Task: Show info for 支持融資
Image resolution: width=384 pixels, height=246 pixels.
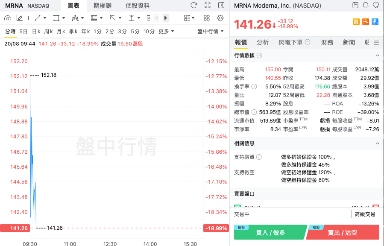Action: click(x=259, y=157)
